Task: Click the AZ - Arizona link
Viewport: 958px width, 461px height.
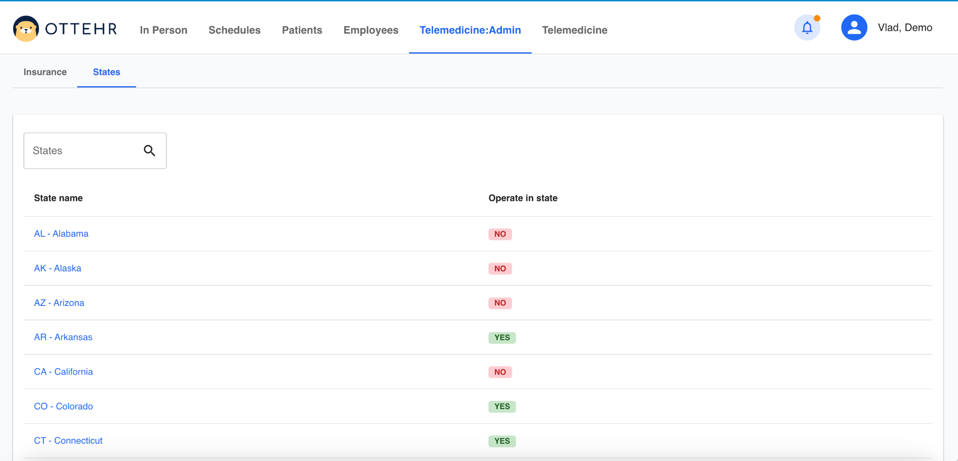Action: pyautogui.click(x=59, y=303)
